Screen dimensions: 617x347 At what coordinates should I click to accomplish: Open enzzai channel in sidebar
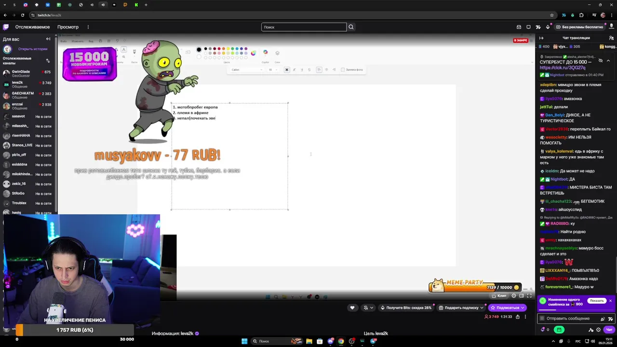click(28, 106)
